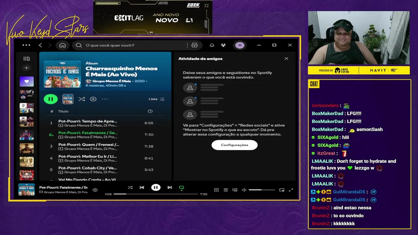The width and height of the screenshot is (418, 235).
Task: Select track Pot-Pourri: Tempo de Apre...
Action: [x=105, y=123]
